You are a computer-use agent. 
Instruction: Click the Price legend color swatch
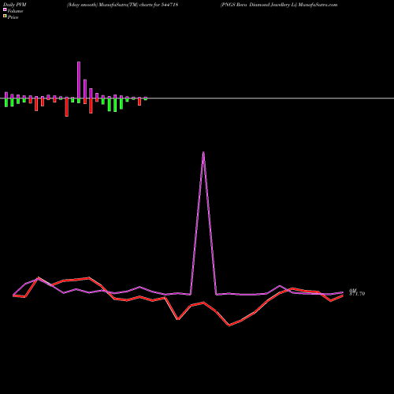click(5, 17)
